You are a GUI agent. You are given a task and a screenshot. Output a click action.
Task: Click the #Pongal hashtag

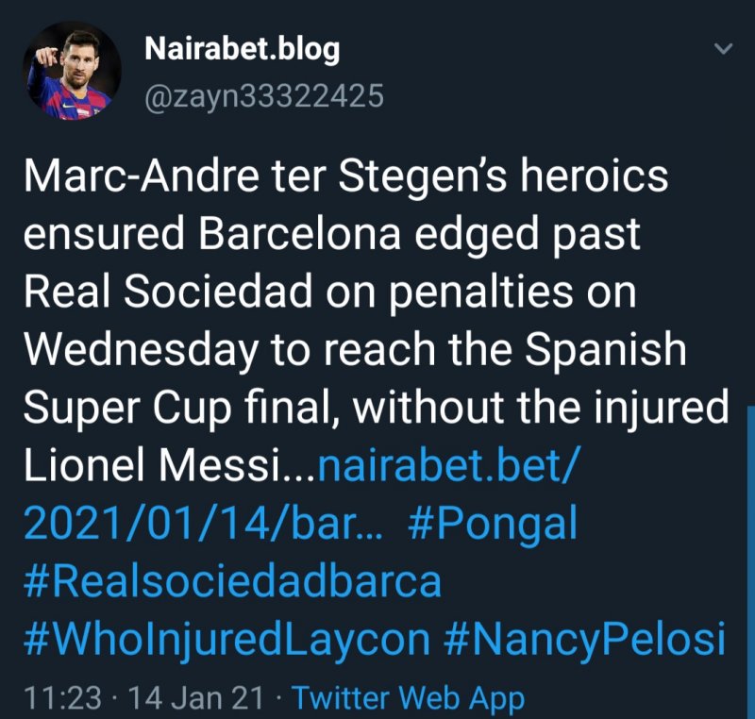pyautogui.click(x=492, y=524)
